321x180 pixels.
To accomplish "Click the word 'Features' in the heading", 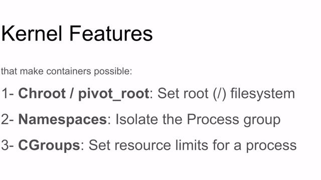I will [x=111, y=33].
